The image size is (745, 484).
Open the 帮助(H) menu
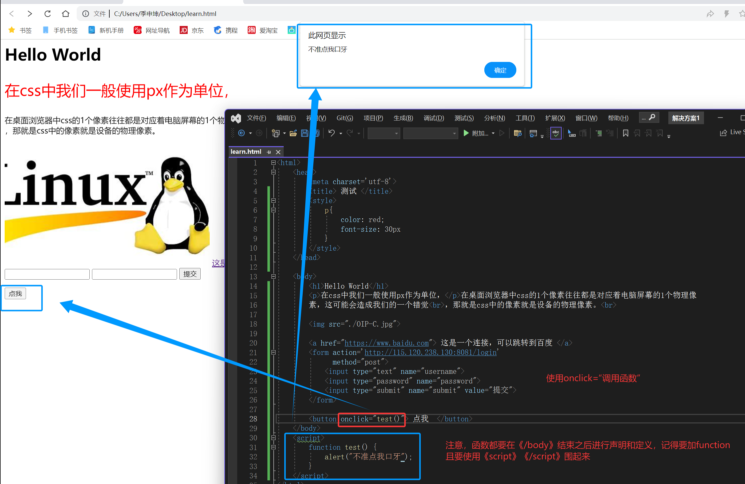coord(618,118)
